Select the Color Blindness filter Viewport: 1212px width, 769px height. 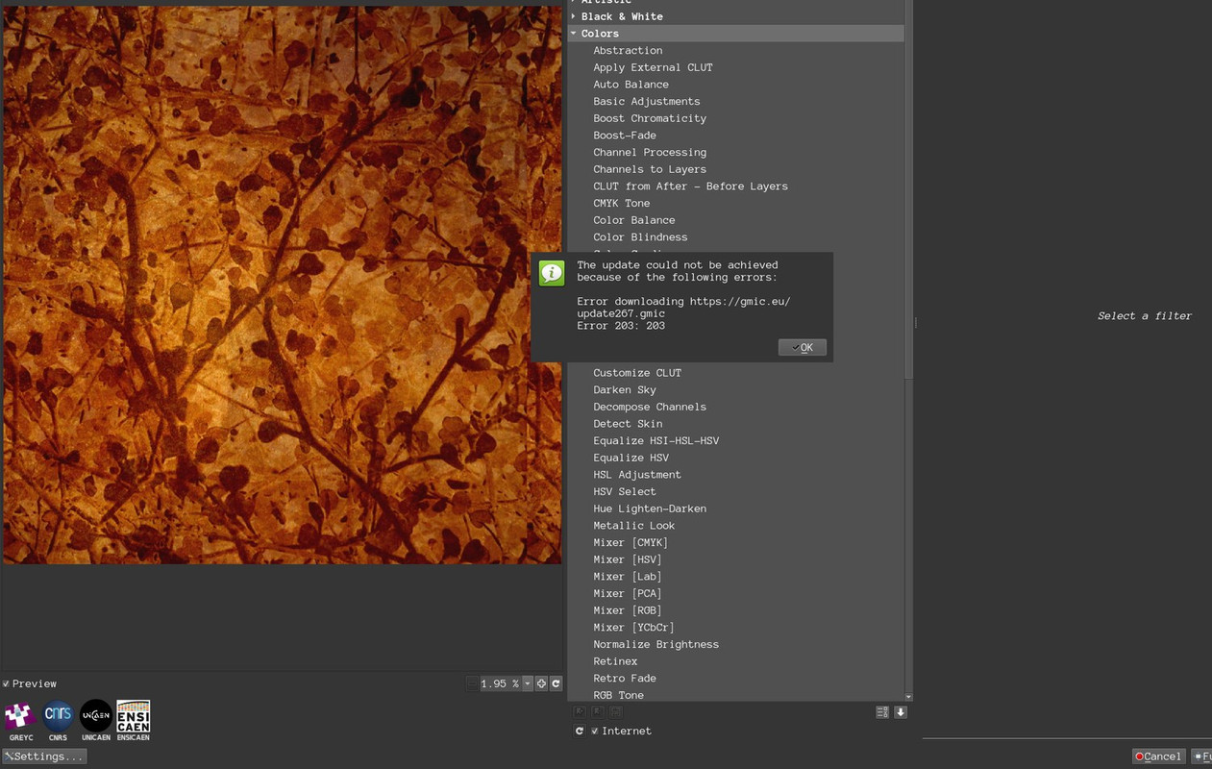pyautogui.click(x=640, y=237)
